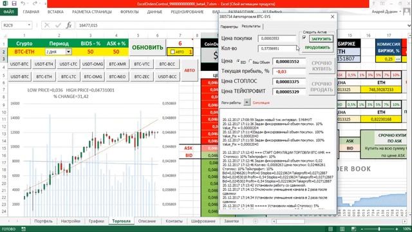The width and height of the screenshot is (412, 232).
Task: Open the Контакты sheet tab
Action: click(174, 221)
